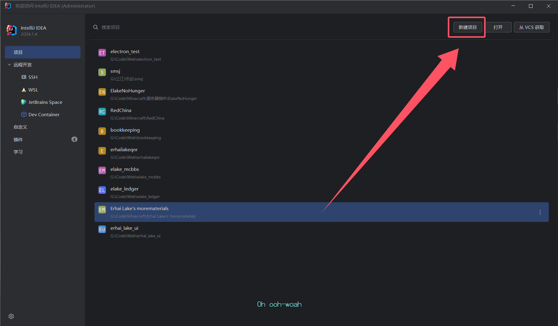This screenshot has width=558, height=326.
Task: Click the RedChina RC project icon
Action: tap(102, 112)
